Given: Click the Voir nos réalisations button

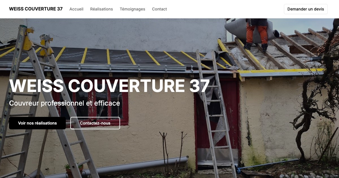Looking at the screenshot, I should coord(37,123).
